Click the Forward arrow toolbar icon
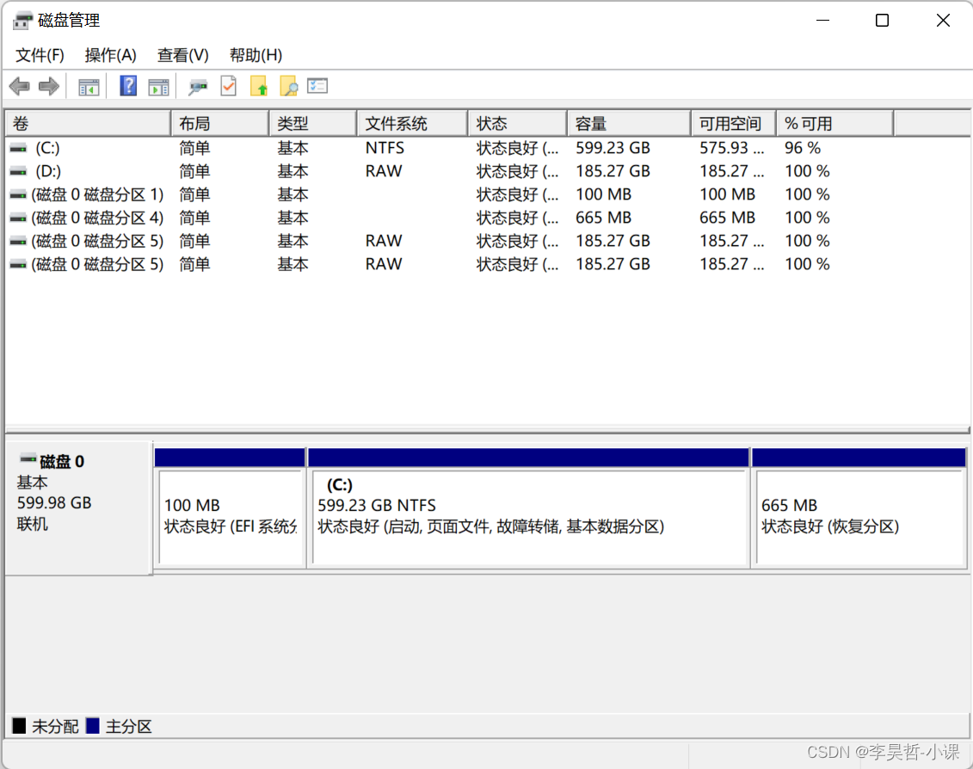Viewport: 973px width, 769px height. click(48, 86)
